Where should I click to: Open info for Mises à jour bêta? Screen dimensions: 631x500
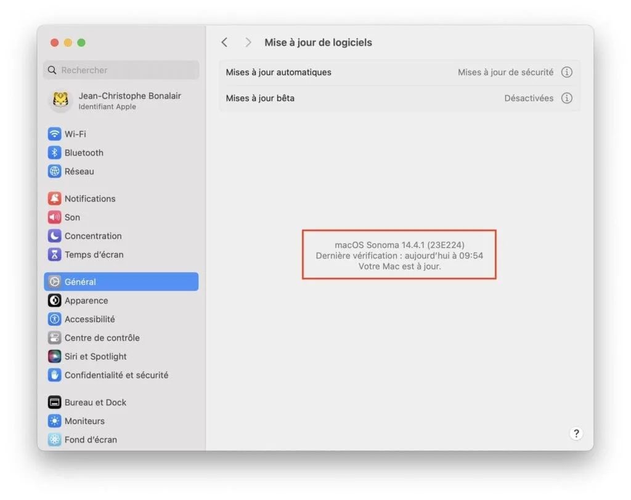click(567, 98)
